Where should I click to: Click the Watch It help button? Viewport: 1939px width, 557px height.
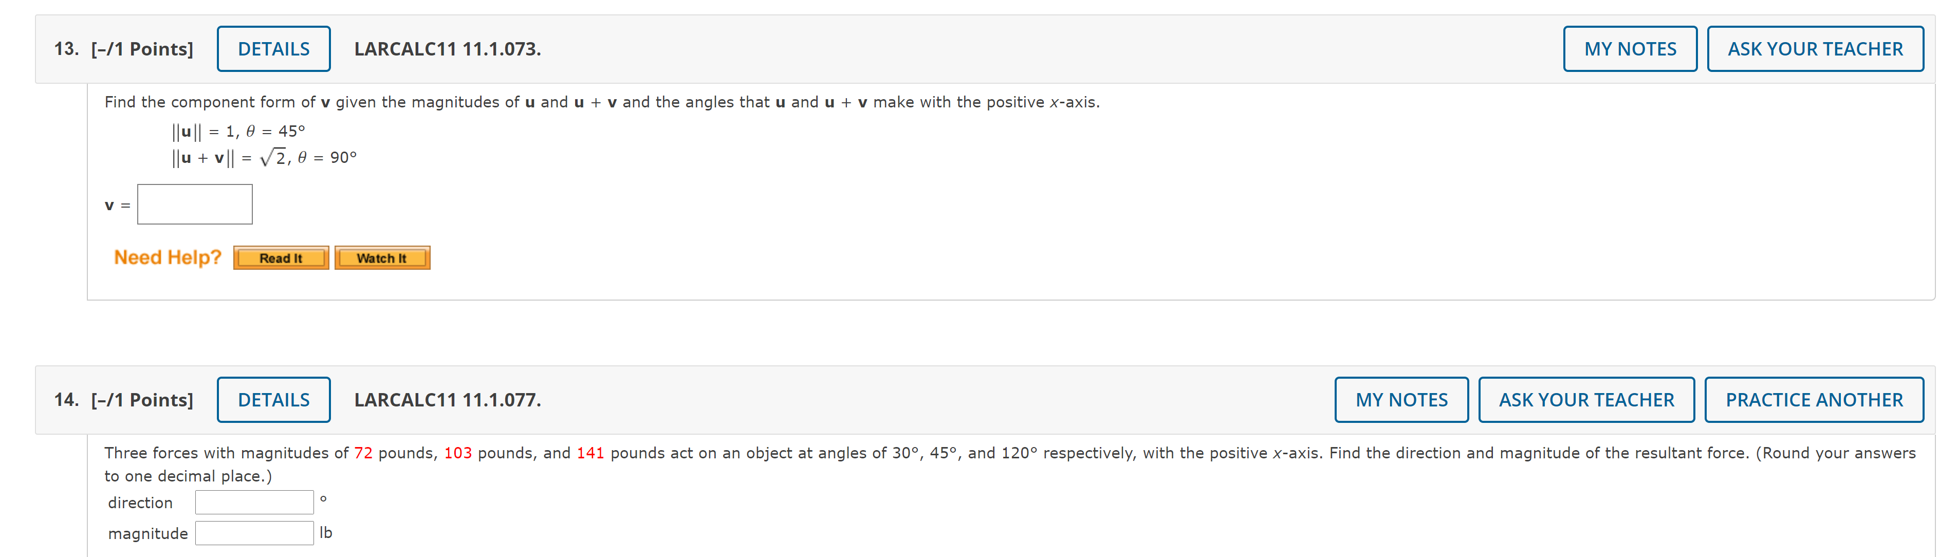382,257
